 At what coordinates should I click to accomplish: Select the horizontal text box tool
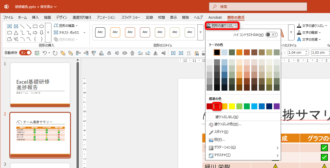[9, 26]
